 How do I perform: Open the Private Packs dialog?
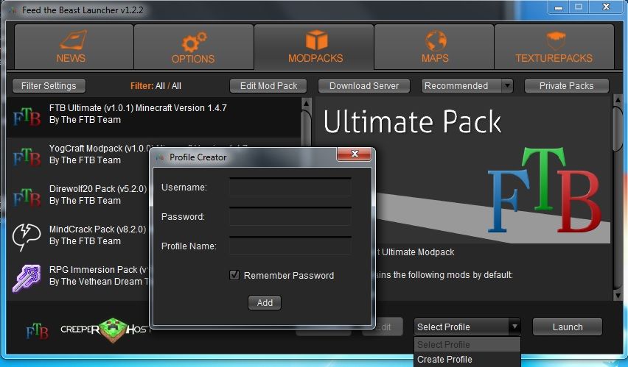[566, 85]
